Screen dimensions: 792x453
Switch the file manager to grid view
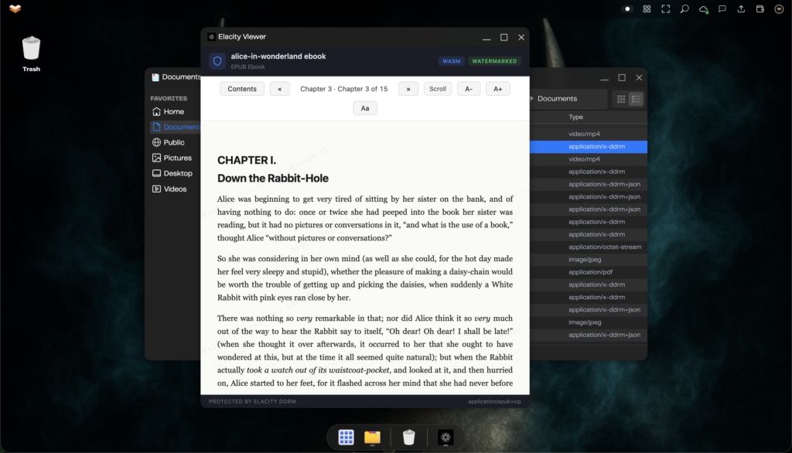coord(620,99)
